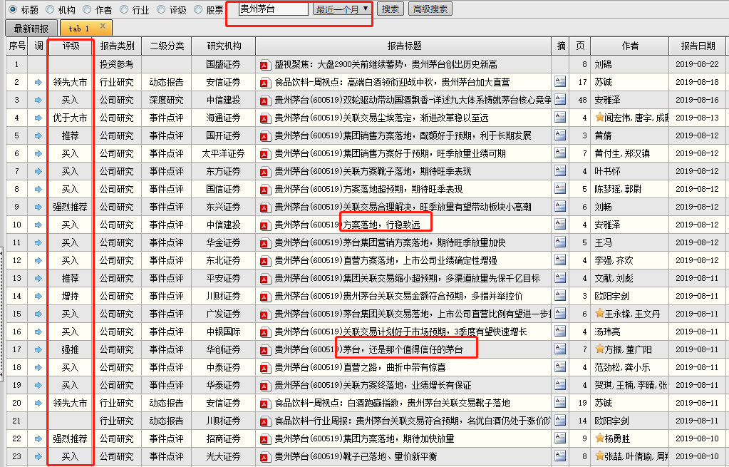Open report 茅台，还是那个值得信任的茅台

(x=403, y=350)
